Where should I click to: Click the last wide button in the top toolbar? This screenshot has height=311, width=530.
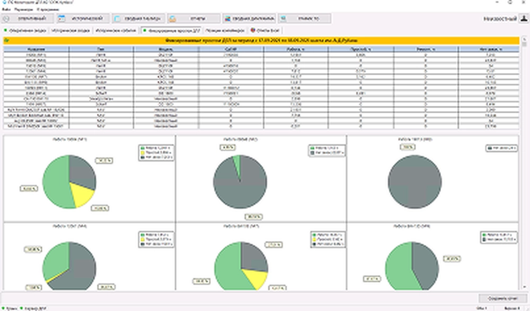[305, 19]
